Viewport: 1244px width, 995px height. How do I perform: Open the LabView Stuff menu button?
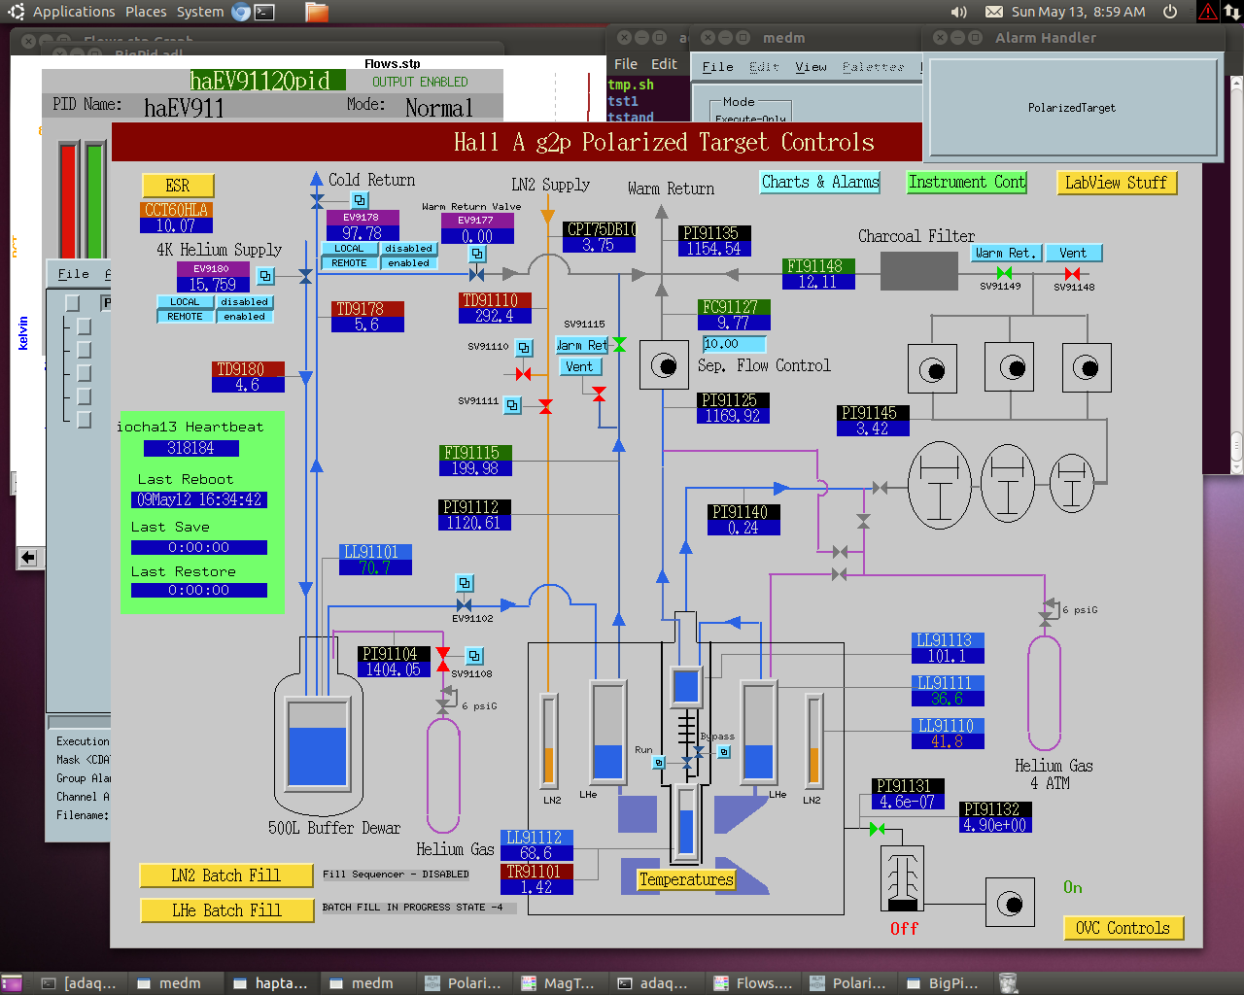click(x=1116, y=183)
